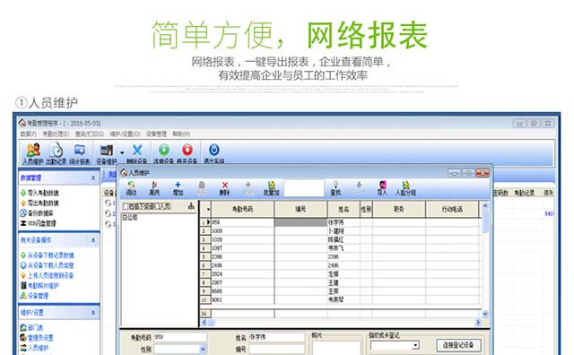Click 设备管理 in sidebar list

38,296
